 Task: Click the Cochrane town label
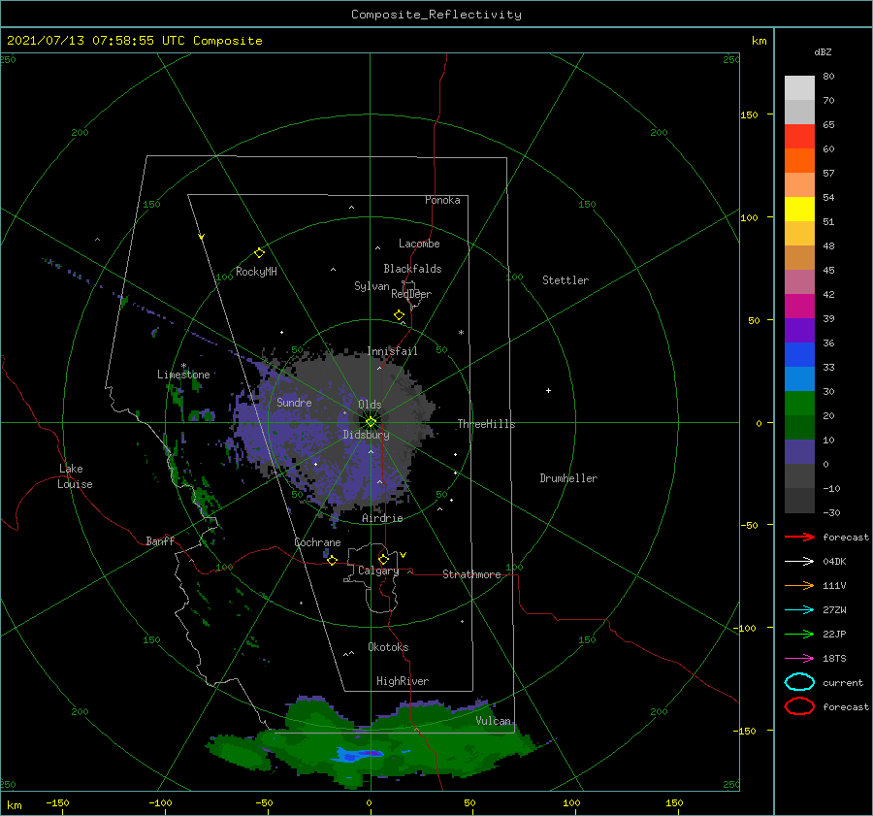(x=317, y=542)
